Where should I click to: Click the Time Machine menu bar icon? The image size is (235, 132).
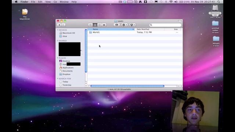pyautogui.click(x=161, y=2)
